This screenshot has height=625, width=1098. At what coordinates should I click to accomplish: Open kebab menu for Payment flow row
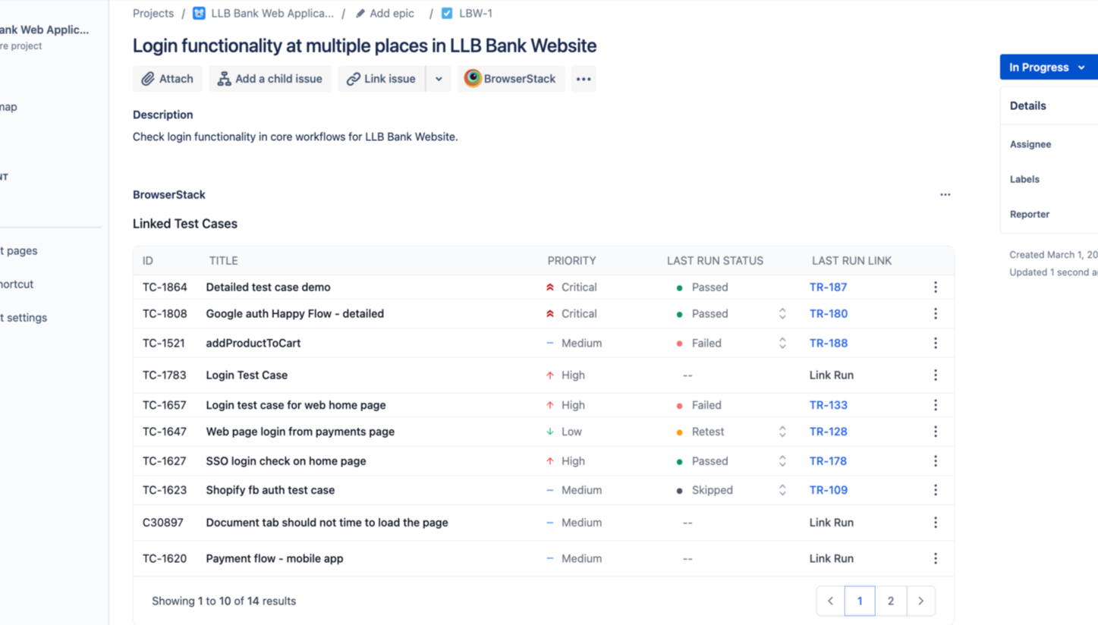pos(935,559)
